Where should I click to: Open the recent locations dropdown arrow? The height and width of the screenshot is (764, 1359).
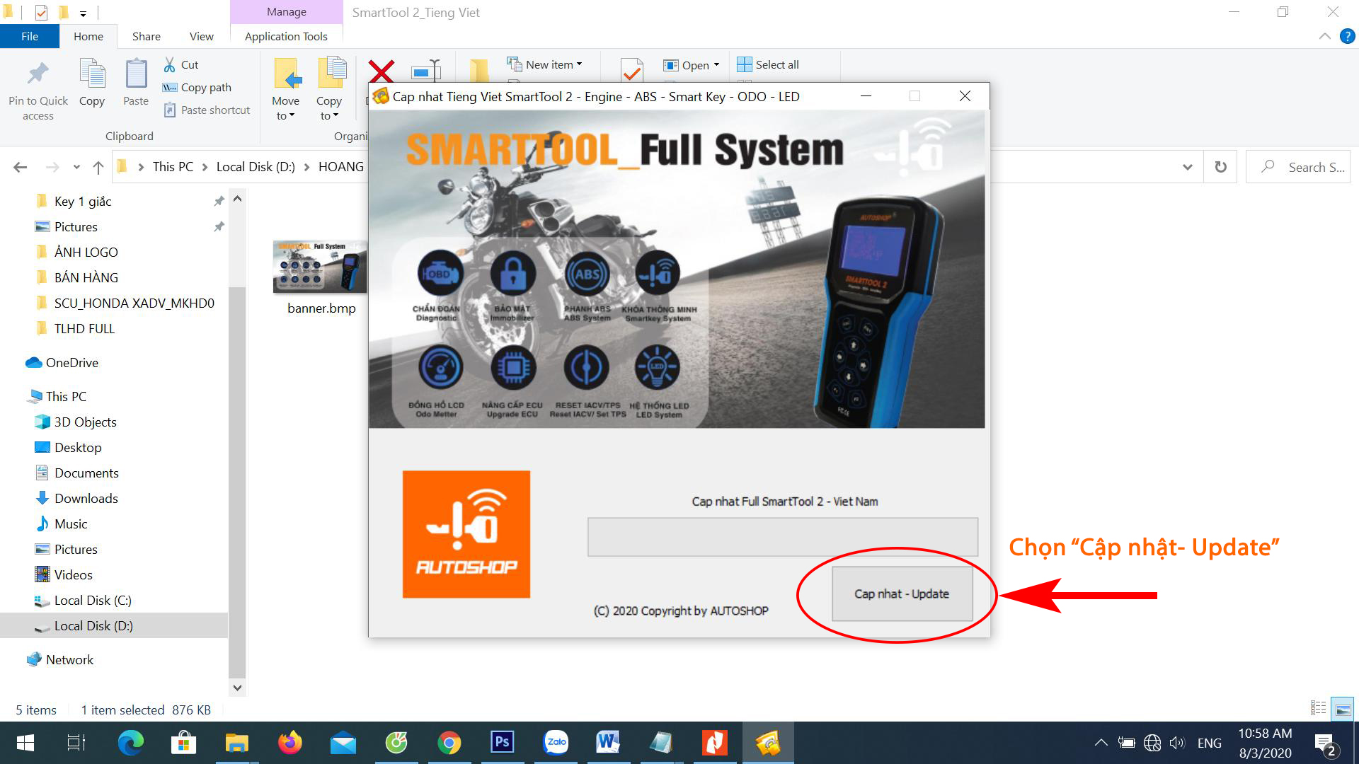click(76, 168)
